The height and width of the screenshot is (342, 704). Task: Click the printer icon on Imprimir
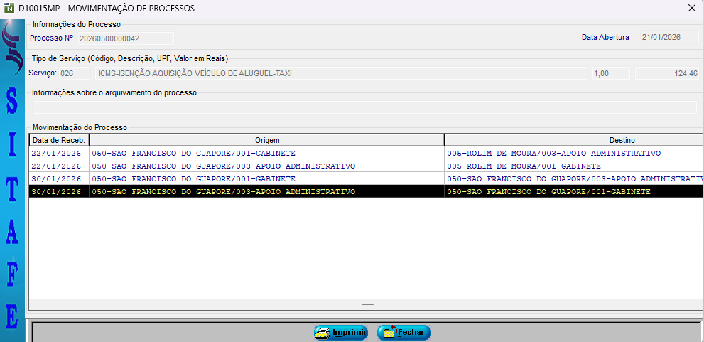(323, 333)
